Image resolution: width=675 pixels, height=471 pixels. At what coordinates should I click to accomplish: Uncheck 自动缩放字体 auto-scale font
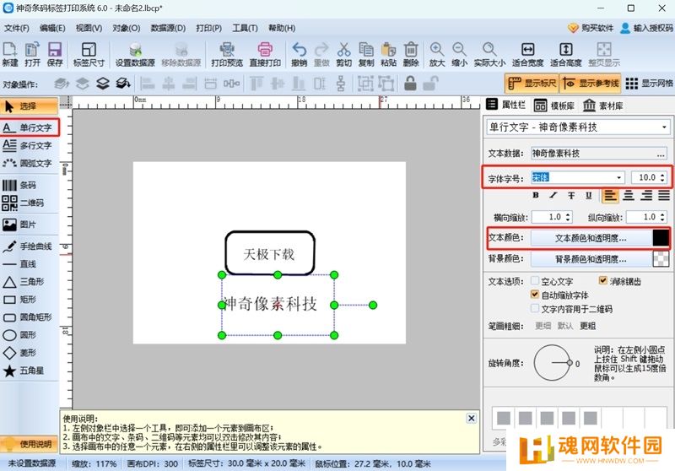[x=535, y=295]
